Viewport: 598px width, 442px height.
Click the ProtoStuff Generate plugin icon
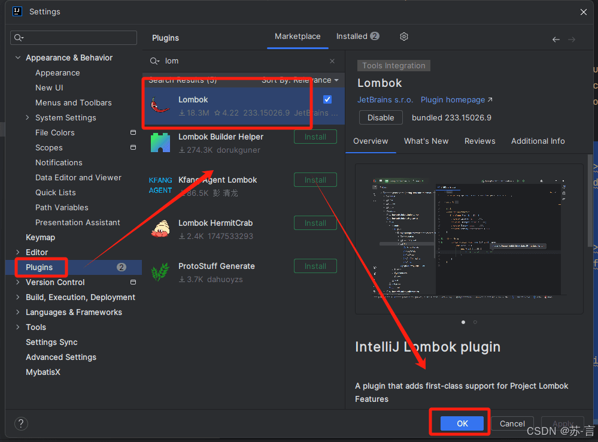160,272
